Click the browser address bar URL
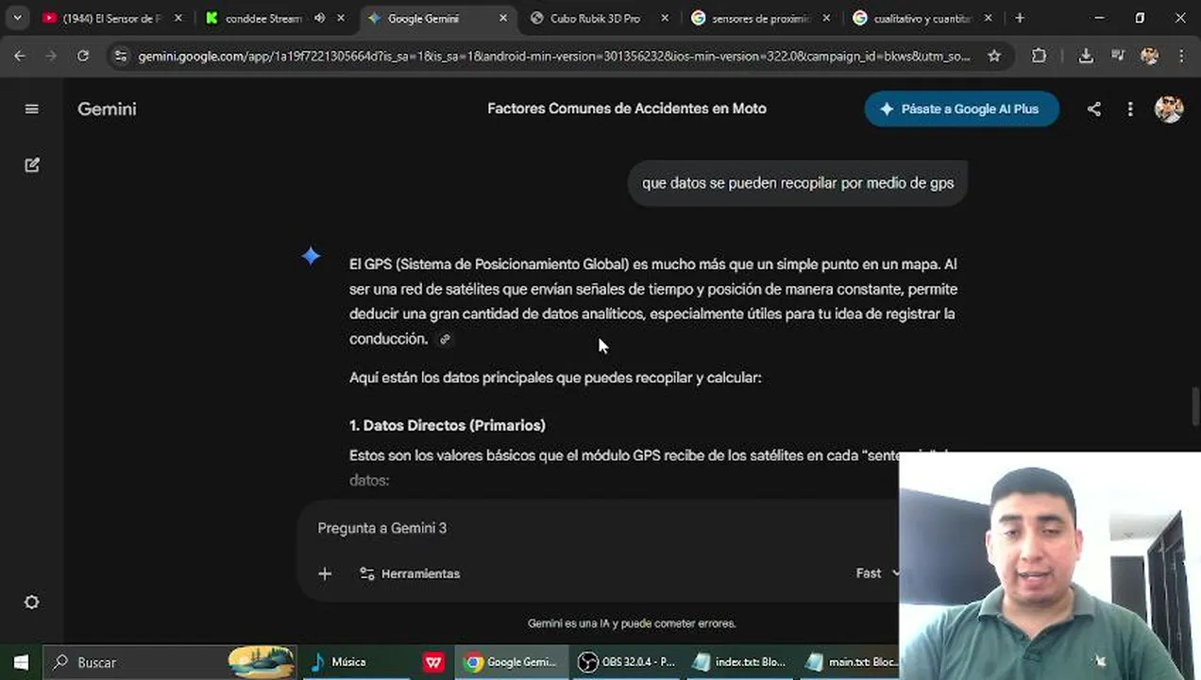The height and width of the screenshot is (680, 1201). (553, 57)
